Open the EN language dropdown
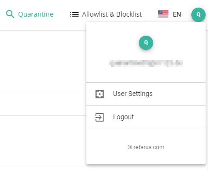The image size is (208, 171). pyautogui.click(x=177, y=14)
